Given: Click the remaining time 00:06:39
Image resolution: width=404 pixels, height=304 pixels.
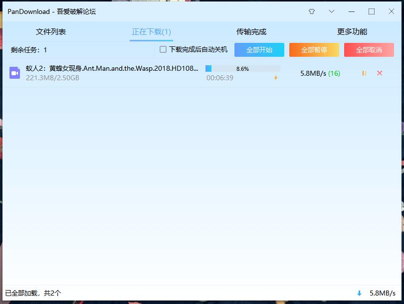Looking at the screenshot, I should coord(220,78).
